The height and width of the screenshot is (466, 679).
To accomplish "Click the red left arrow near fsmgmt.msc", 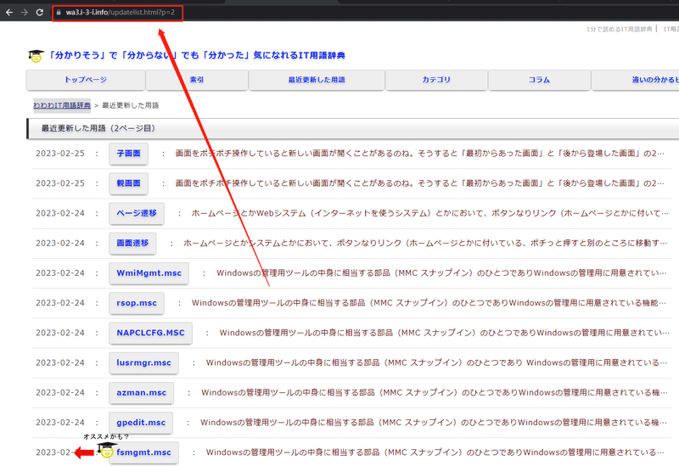I will click(x=84, y=452).
